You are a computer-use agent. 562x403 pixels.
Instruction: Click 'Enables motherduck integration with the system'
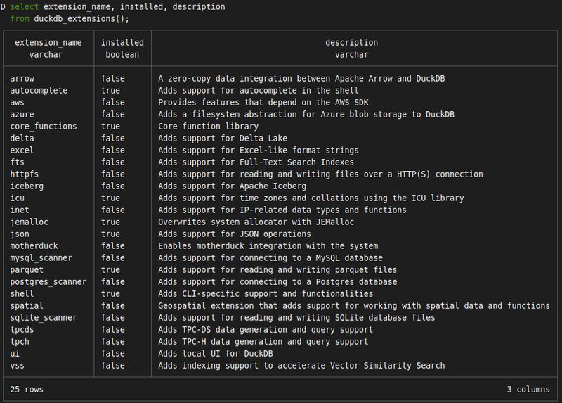click(x=268, y=246)
